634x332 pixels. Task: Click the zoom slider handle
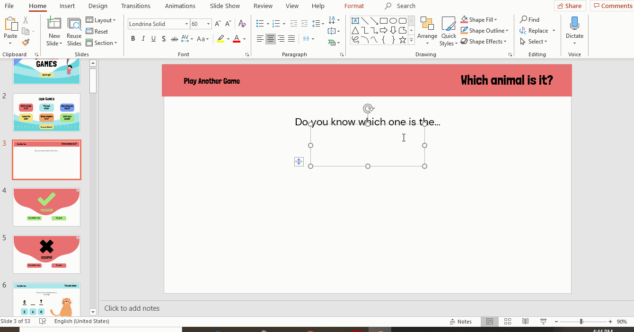tap(581, 322)
